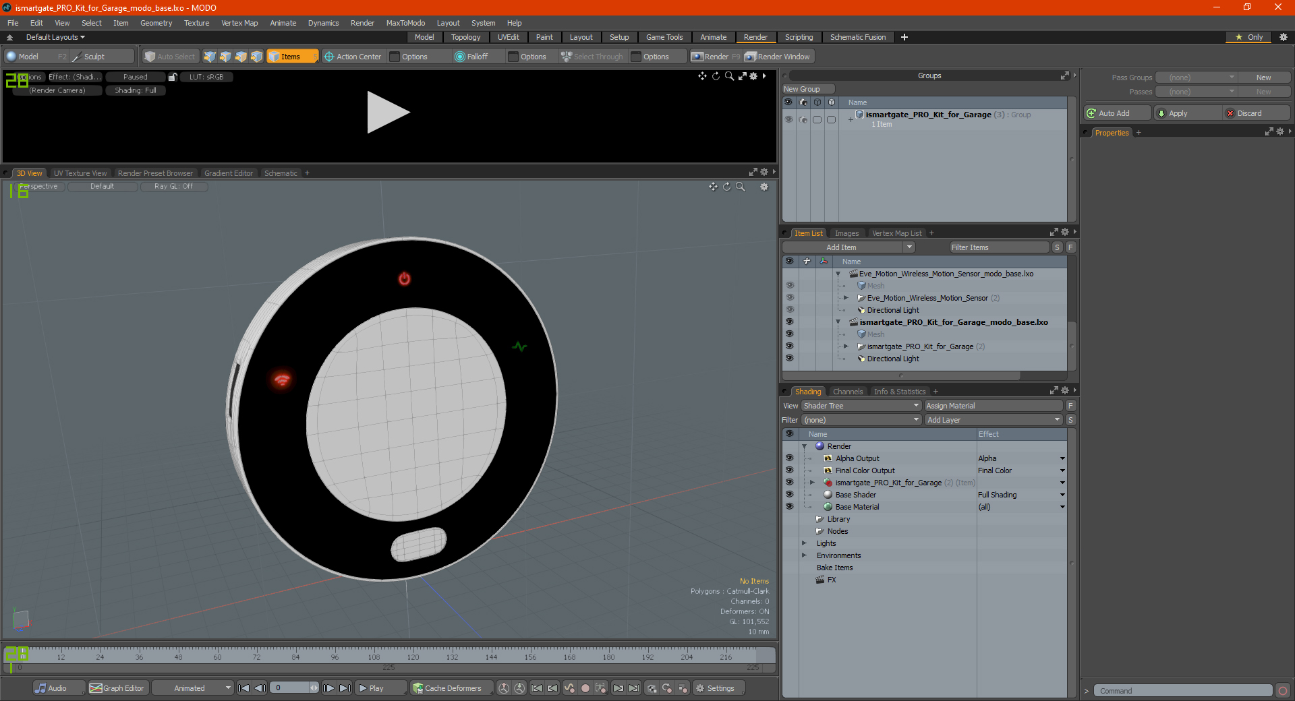The image size is (1295, 701).
Task: Select the polygons selection mode cube icon
Action: coord(241,57)
